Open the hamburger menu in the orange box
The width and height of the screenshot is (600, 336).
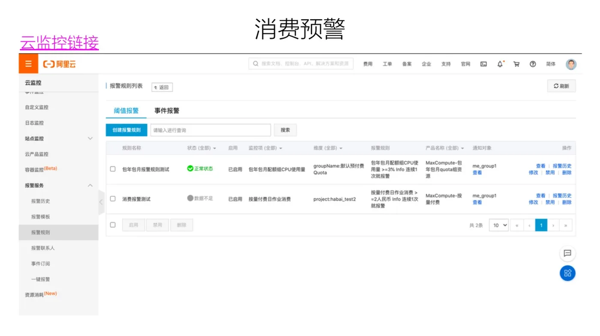28,64
